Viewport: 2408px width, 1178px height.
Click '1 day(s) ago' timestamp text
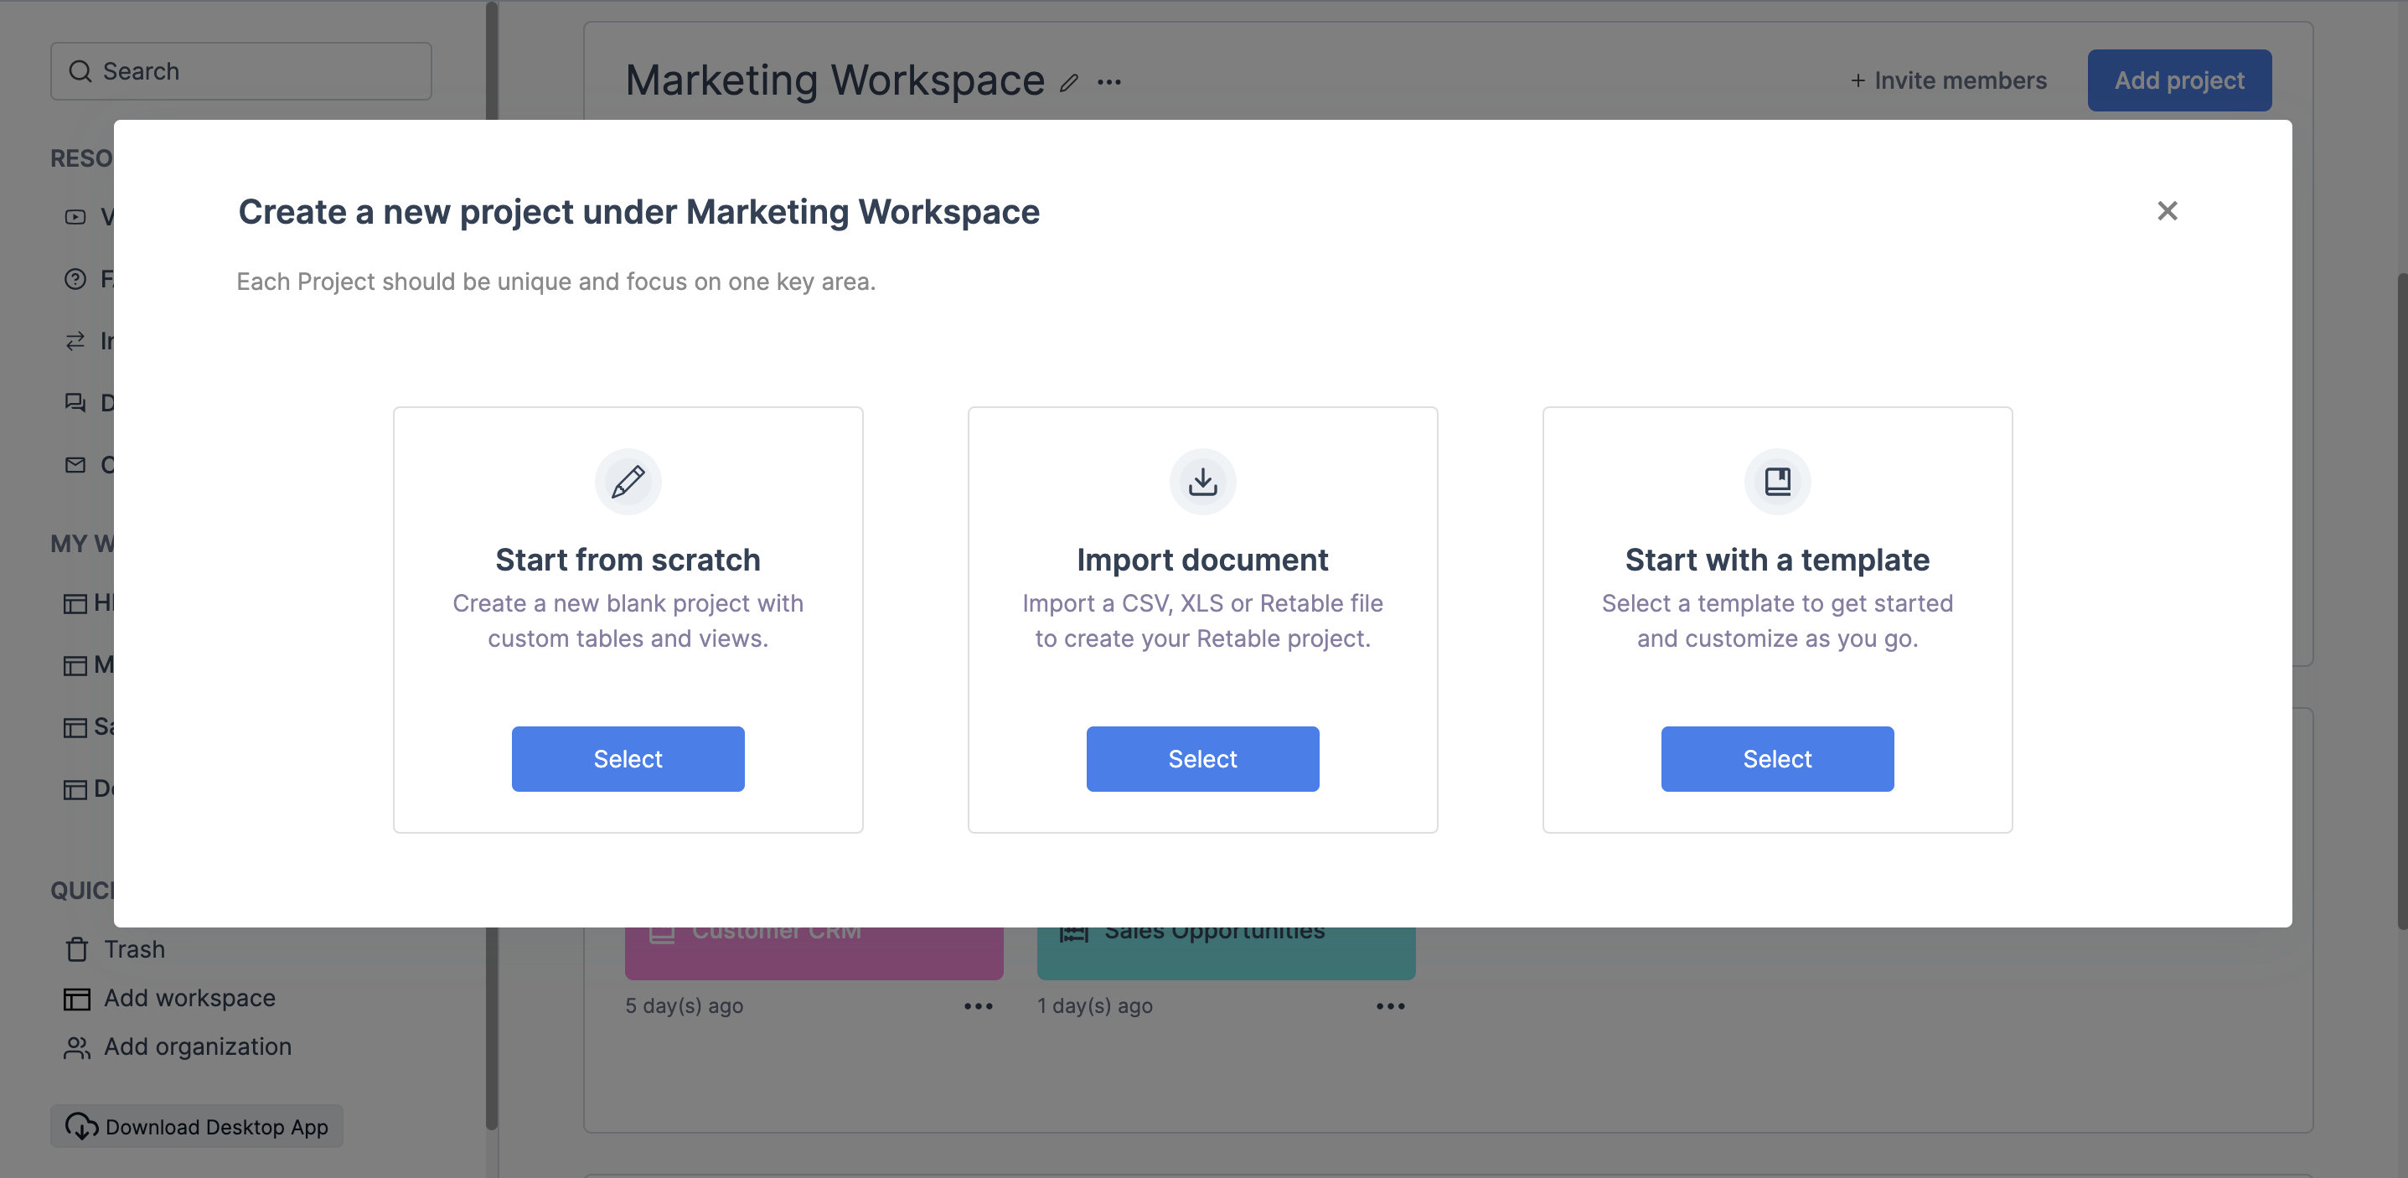pos(1094,1006)
